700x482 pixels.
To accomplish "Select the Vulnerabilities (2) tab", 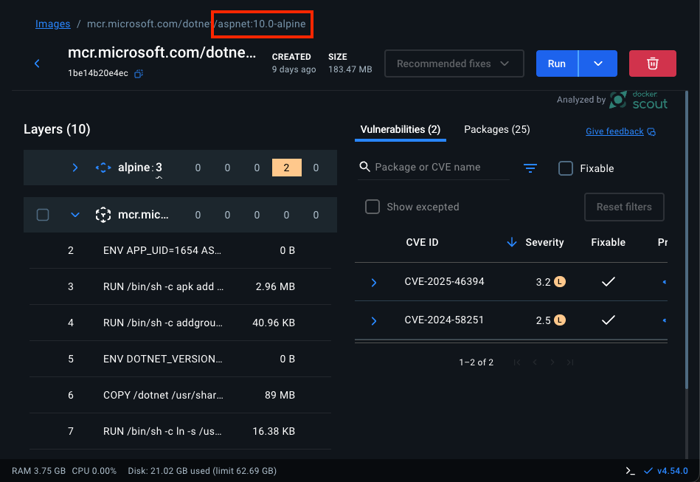I will tap(400, 129).
